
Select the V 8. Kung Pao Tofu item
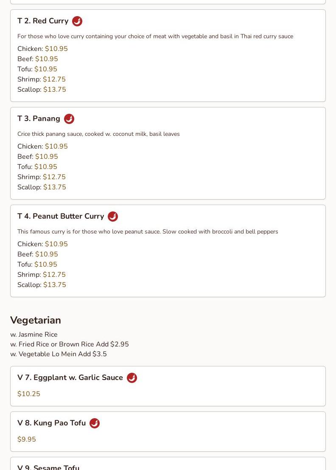pyautogui.click(x=51, y=423)
